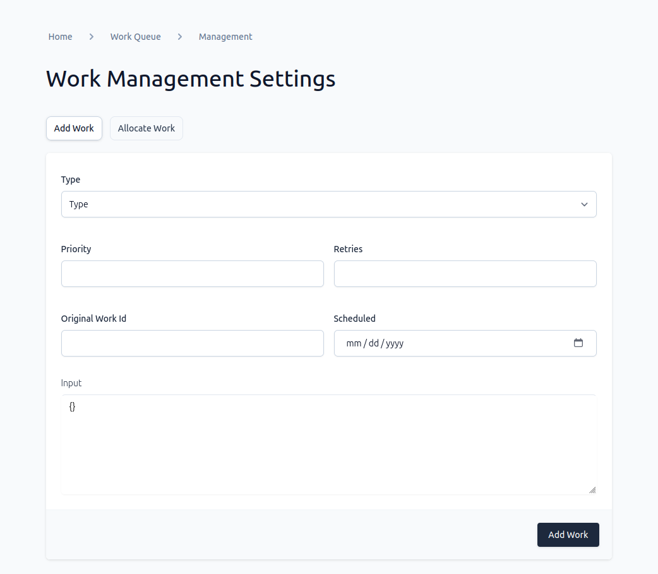
Task: Go to Home breadcrumb link
Action: pyautogui.click(x=60, y=37)
